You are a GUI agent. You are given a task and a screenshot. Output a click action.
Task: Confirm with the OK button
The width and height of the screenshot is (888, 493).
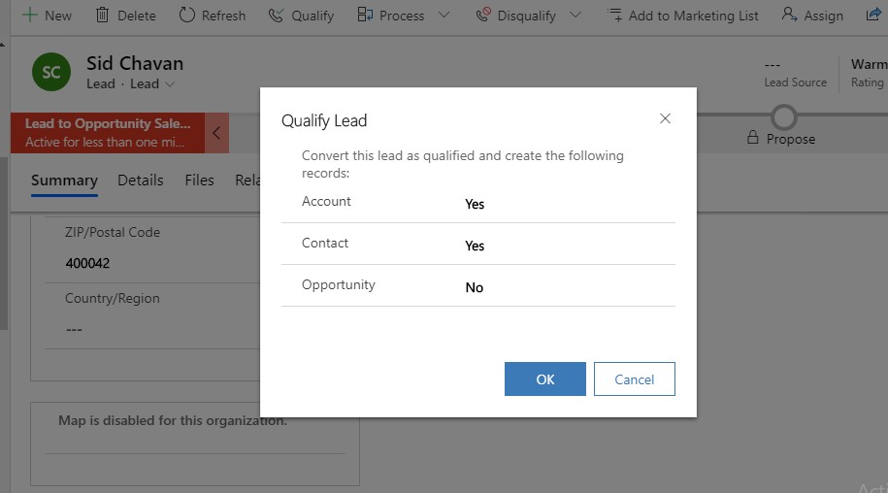click(x=544, y=379)
